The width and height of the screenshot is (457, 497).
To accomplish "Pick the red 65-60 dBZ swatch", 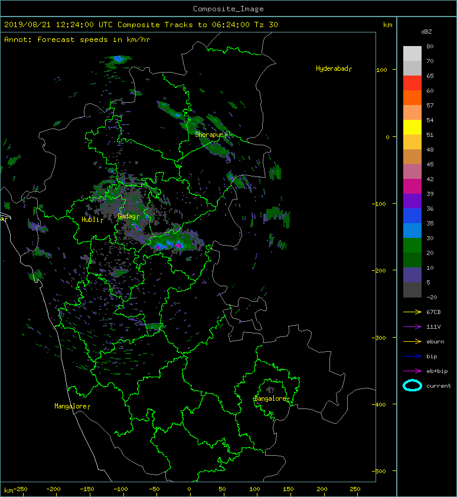I will [x=412, y=83].
